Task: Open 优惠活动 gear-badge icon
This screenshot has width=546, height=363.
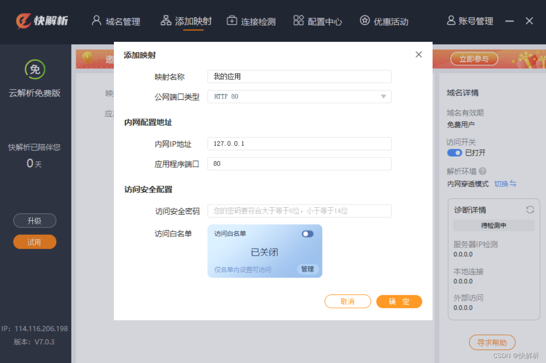Action: point(365,20)
